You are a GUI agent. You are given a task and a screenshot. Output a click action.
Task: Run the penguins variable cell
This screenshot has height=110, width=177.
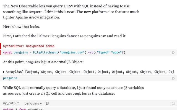pyautogui.click(x=173, y=78)
